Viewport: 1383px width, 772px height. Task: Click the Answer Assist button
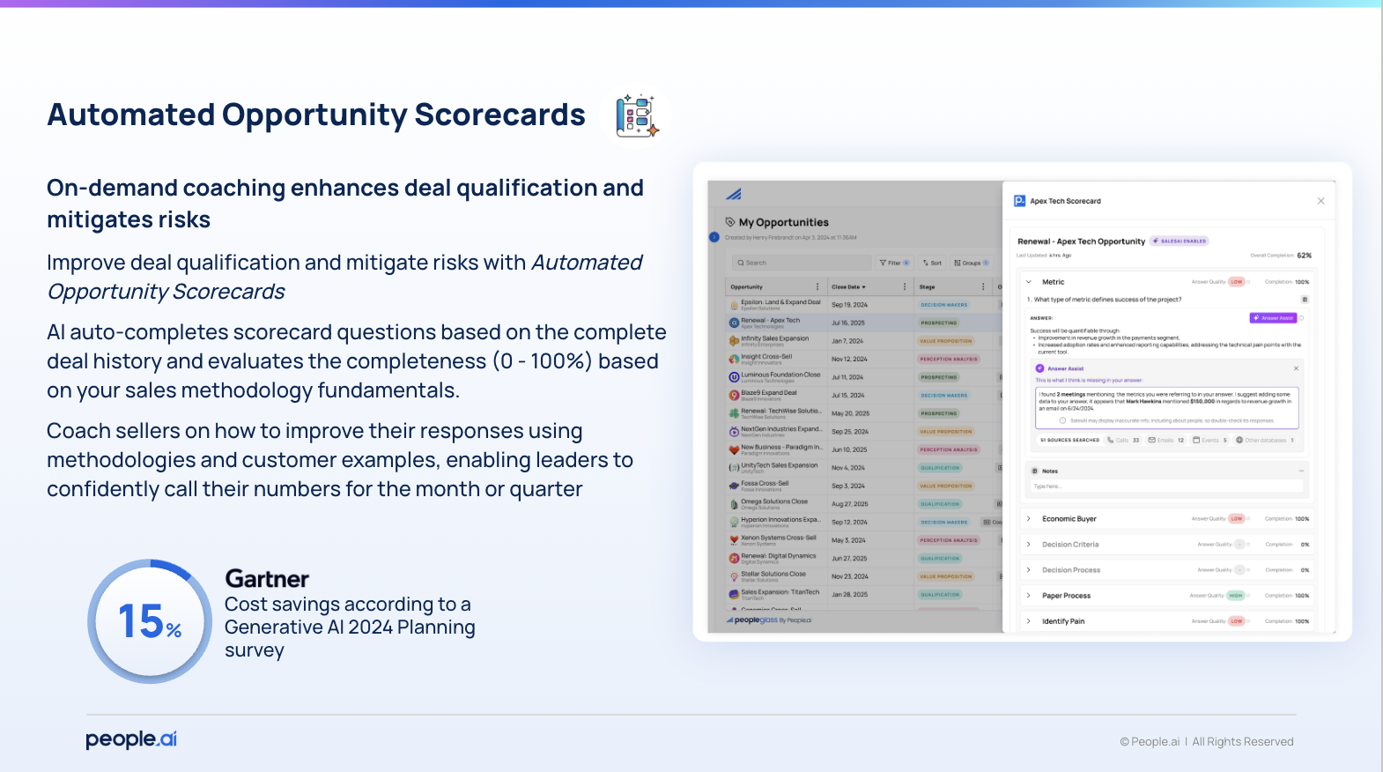pos(1273,318)
